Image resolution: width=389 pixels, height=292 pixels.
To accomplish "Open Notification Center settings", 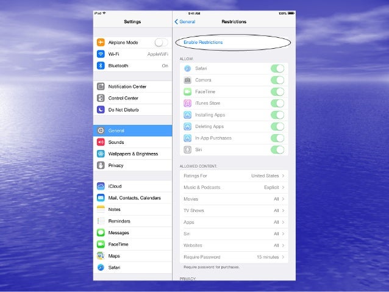I will click(132, 87).
